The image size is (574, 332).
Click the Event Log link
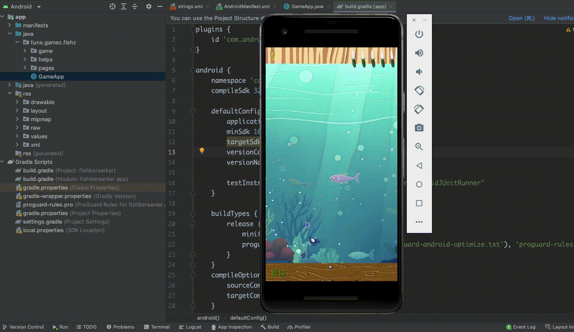(520, 327)
